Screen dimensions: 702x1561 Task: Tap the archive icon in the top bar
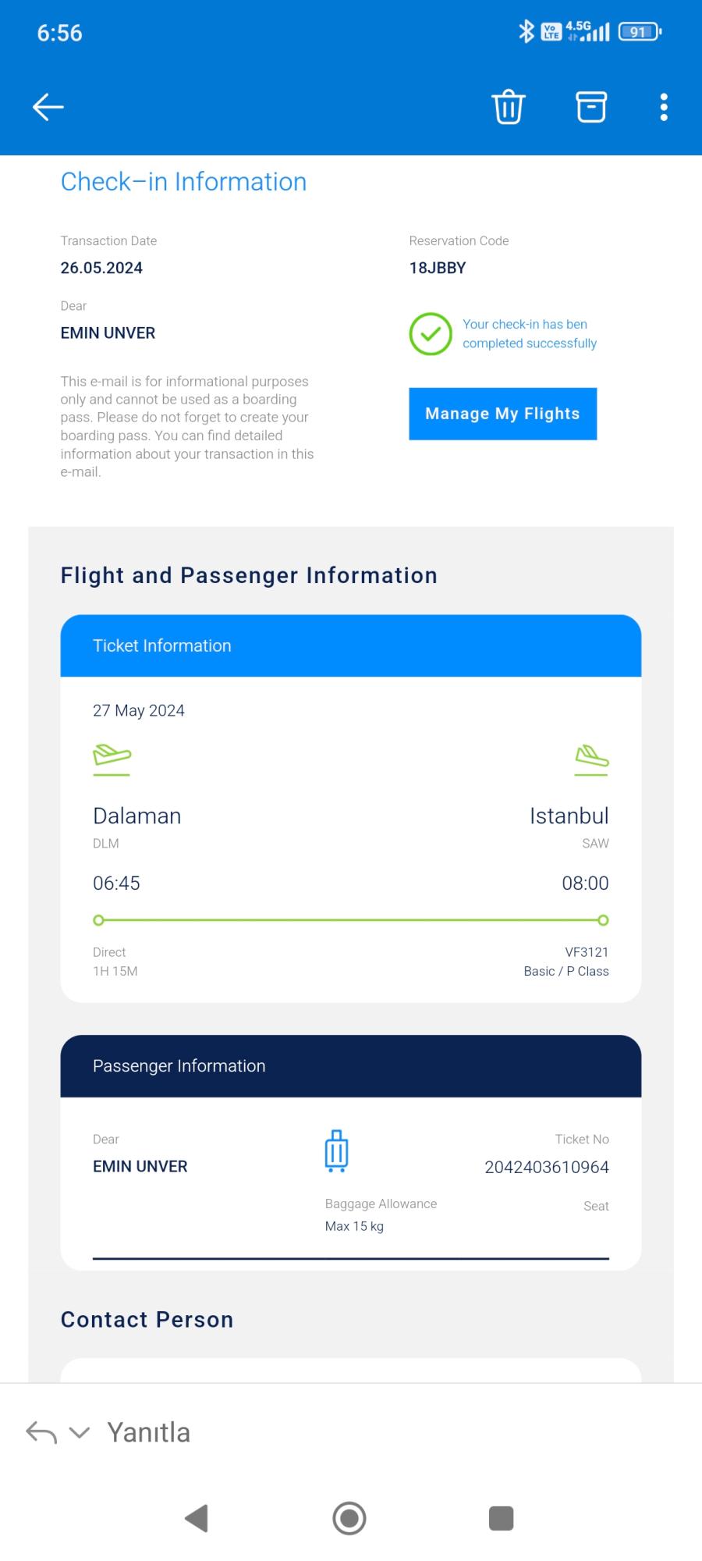tap(590, 107)
